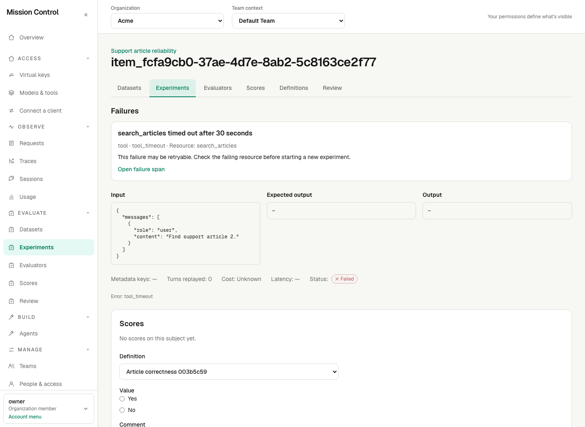
Task: Select the Yes value radio button
Action: coord(122,399)
